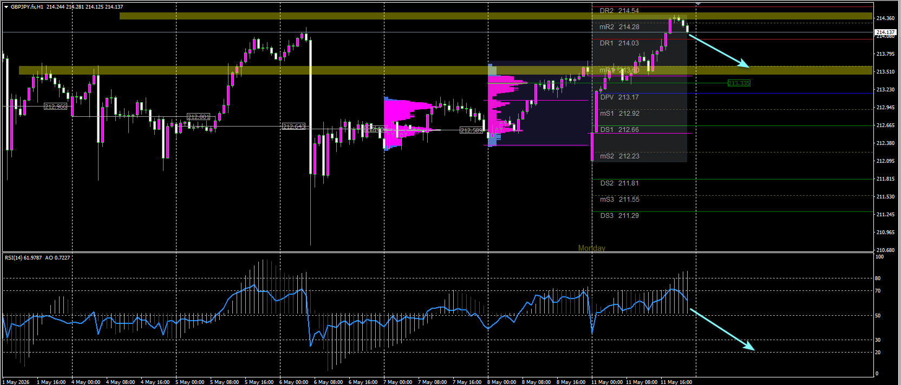Click the mR2 214.28 pivot label
The width and height of the screenshot is (901, 385).
619,27
